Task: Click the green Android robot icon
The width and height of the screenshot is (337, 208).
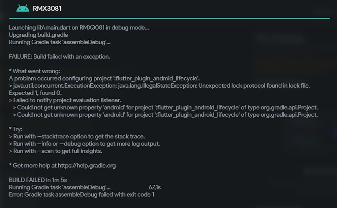Action: (23, 8)
